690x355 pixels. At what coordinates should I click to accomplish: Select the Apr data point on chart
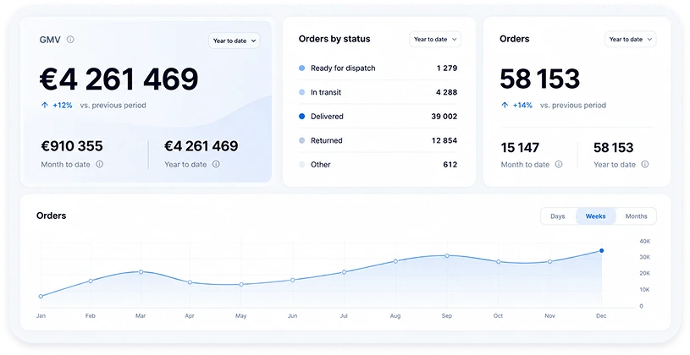click(190, 282)
